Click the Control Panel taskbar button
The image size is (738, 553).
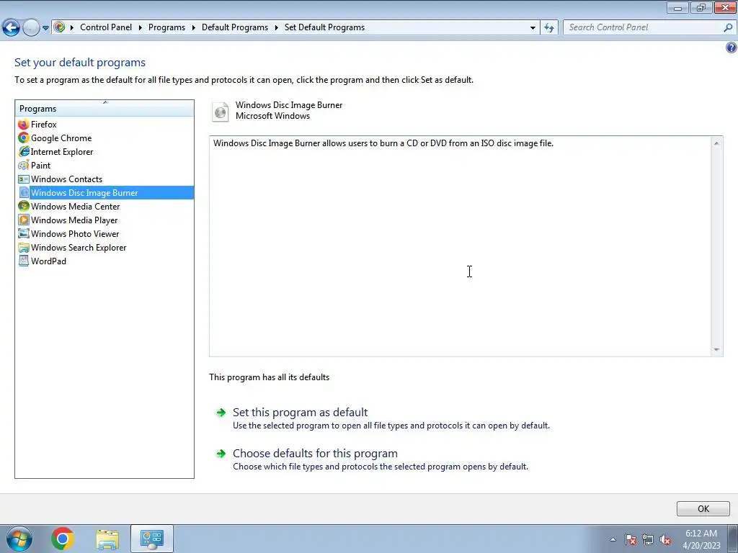point(152,539)
